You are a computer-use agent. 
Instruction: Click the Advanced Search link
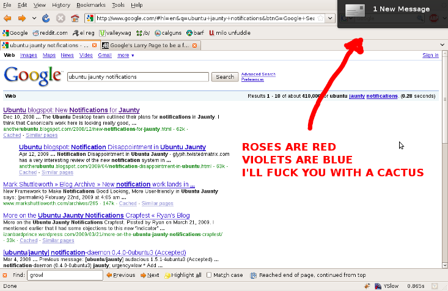coord(258,74)
